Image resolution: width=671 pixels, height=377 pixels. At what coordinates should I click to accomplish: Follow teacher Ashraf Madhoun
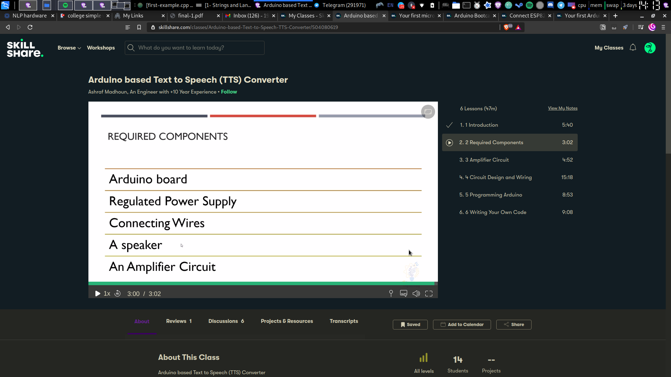[x=229, y=92]
